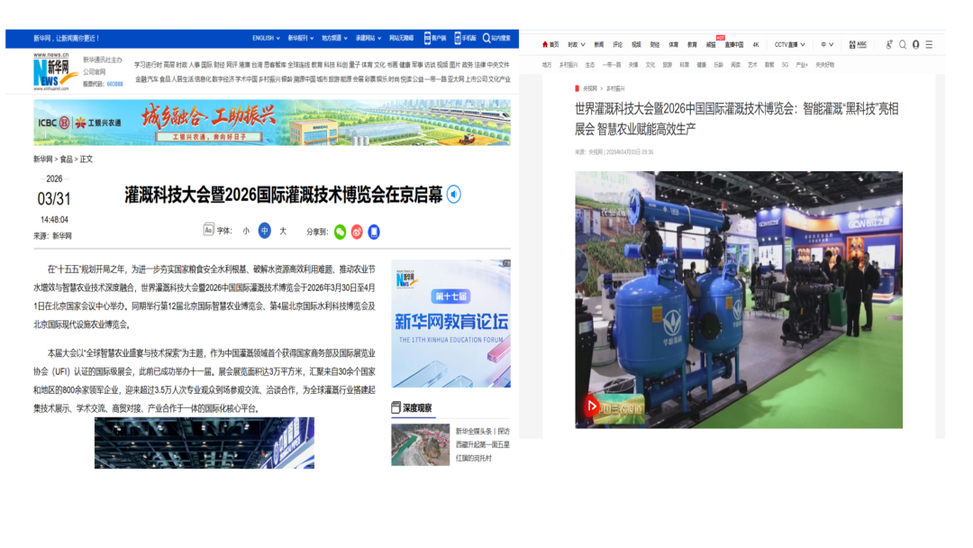The width and height of the screenshot is (973, 548).
Task: Share Xinhua article to Weibo
Action: coord(357,232)
